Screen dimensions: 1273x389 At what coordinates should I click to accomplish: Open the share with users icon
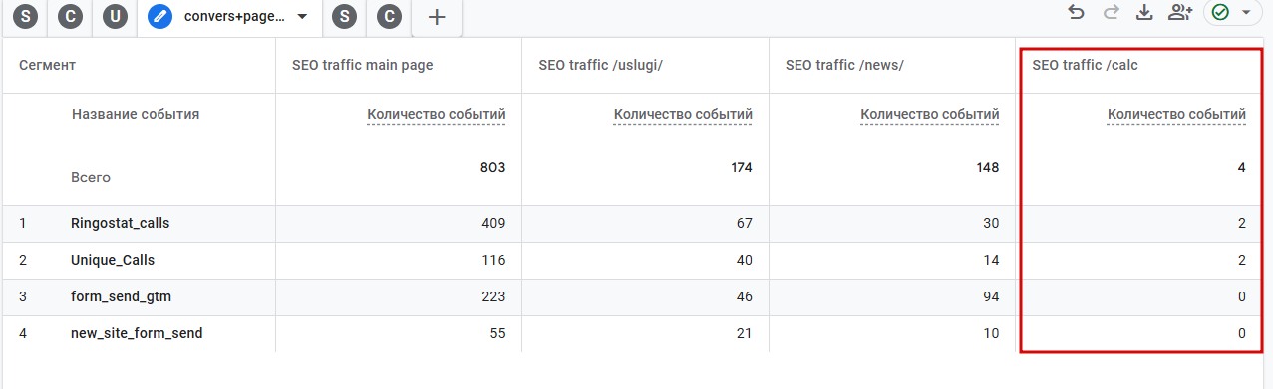pyautogui.click(x=1180, y=12)
